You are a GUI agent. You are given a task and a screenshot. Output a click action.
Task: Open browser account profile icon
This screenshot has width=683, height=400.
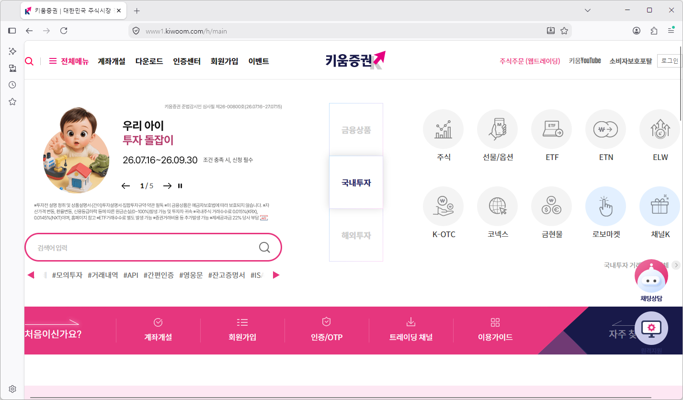point(637,31)
